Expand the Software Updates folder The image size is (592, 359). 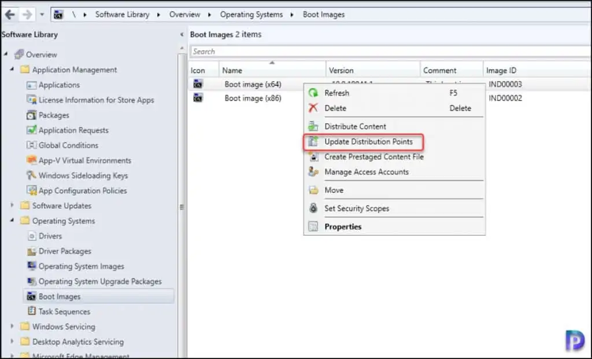(x=12, y=206)
